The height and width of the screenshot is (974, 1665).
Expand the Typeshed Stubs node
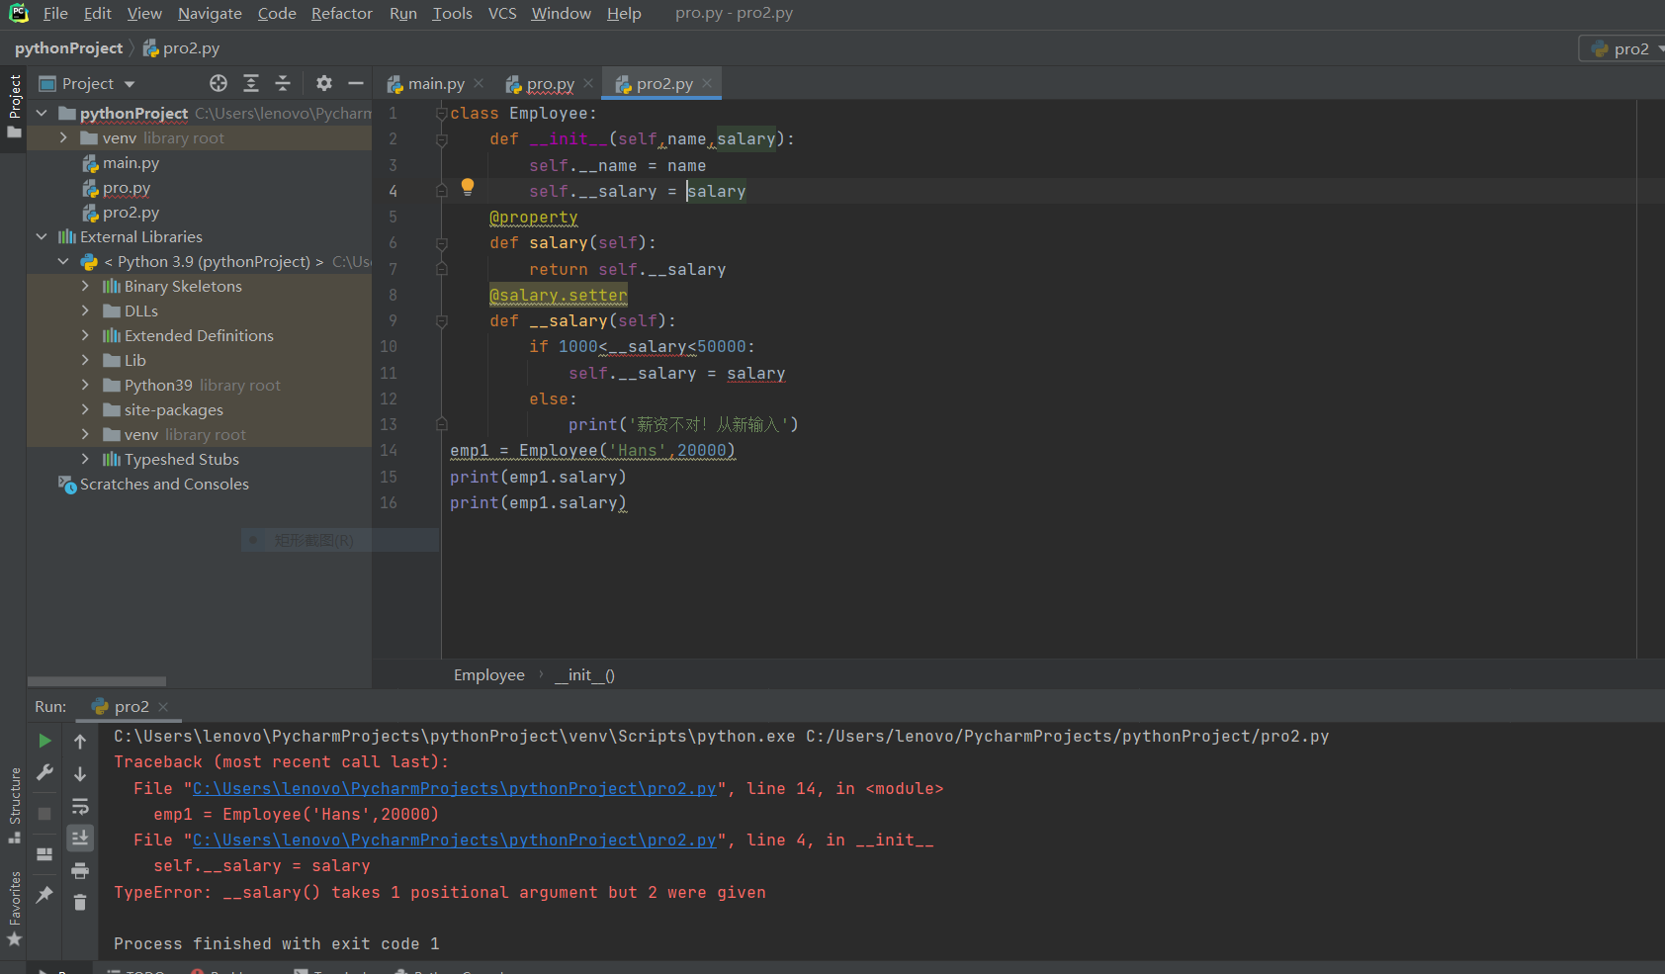[85, 459]
